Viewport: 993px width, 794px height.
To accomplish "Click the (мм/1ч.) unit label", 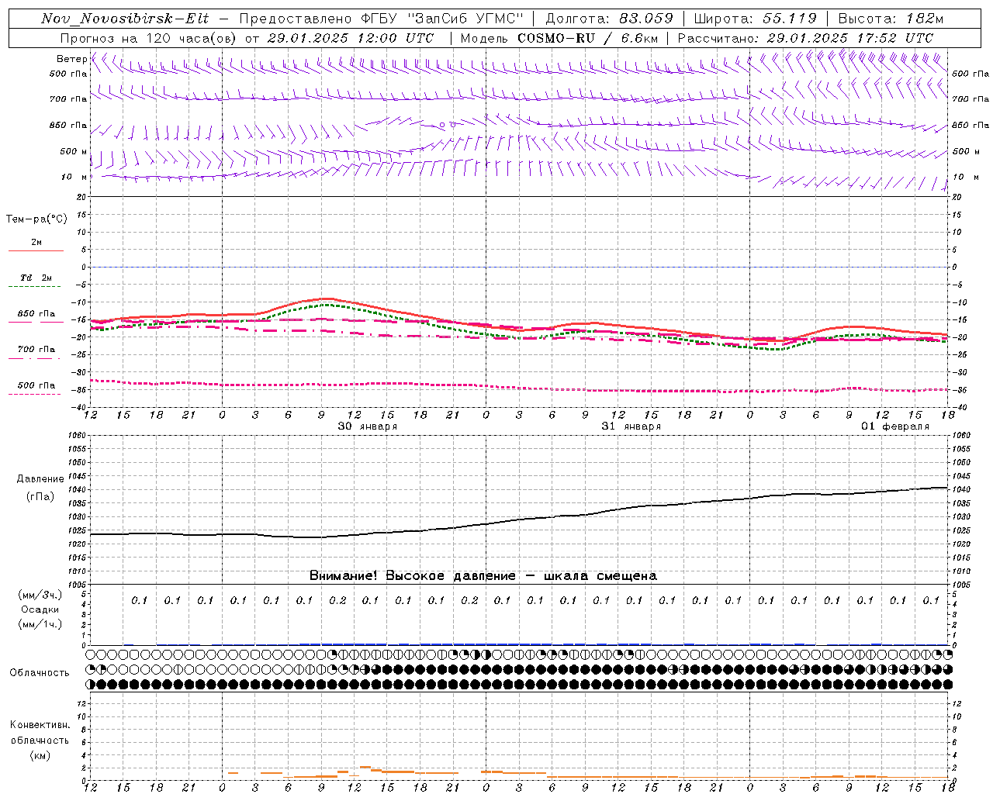I will (40, 624).
